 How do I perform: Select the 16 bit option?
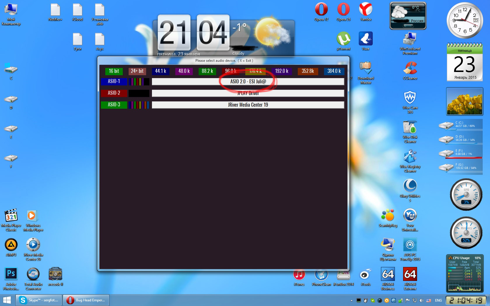[x=114, y=71]
